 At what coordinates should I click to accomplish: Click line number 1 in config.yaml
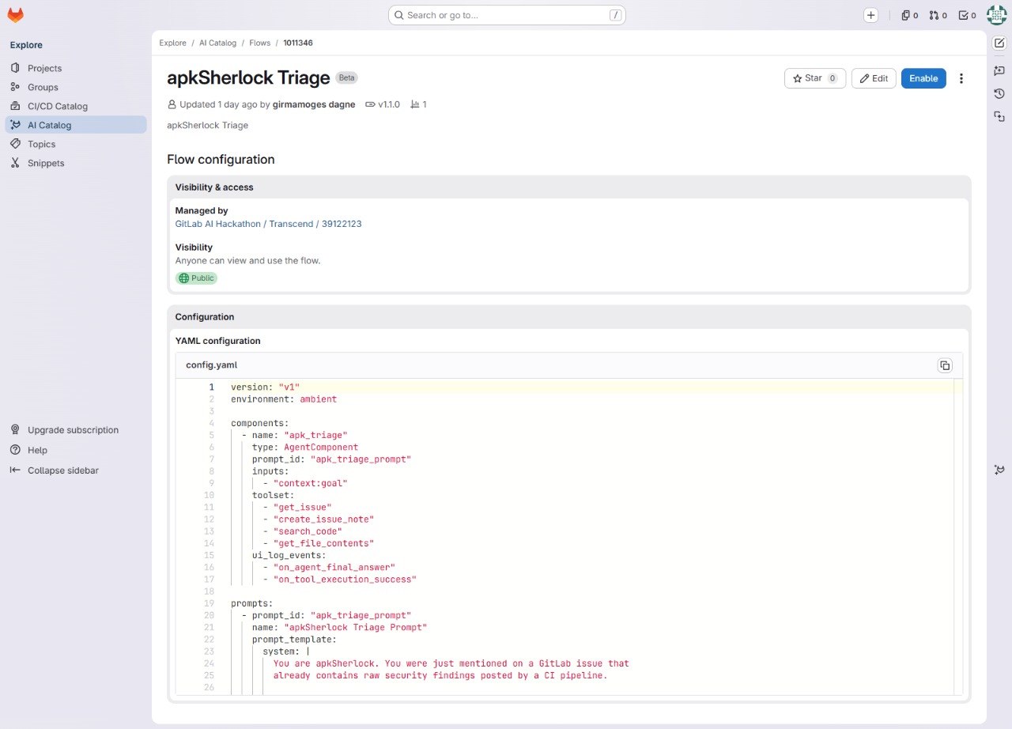tap(211, 387)
